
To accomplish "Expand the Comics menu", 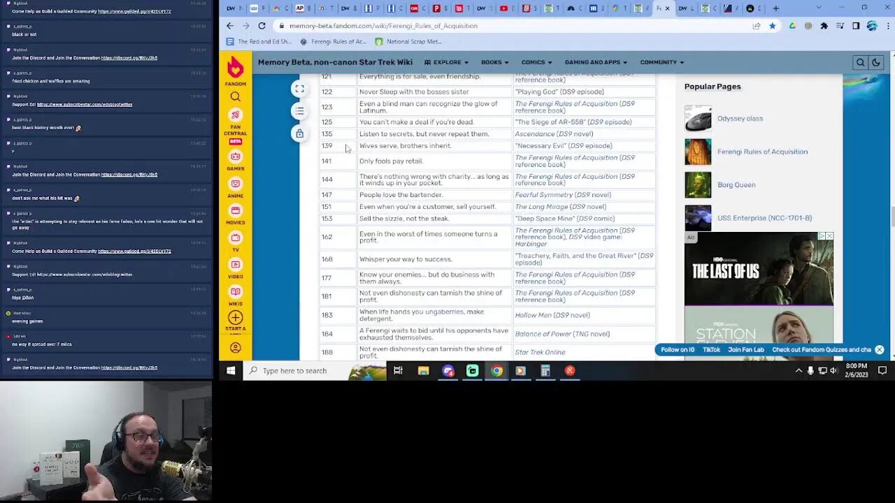I will (537, 62).
